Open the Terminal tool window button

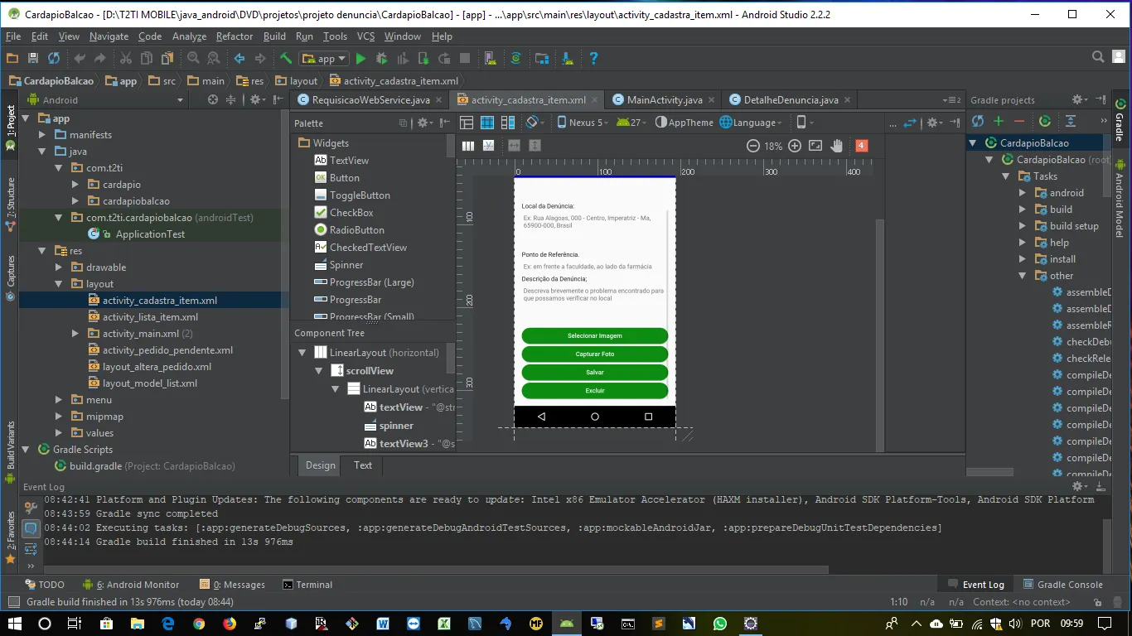point(307,585)
